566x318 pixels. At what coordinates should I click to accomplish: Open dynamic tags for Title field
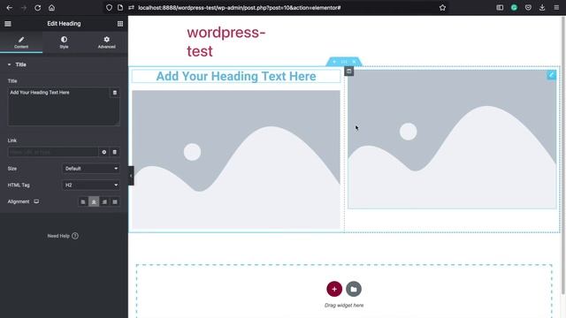coord(115,93)
